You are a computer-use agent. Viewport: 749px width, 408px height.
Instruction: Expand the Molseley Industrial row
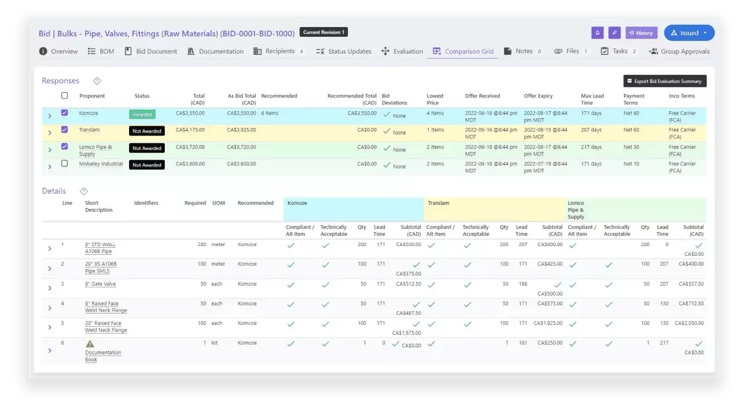[x=50, y=167]
